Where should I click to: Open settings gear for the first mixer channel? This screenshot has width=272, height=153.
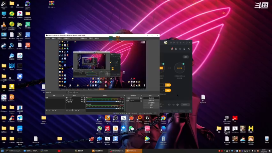[x=122, y=102]
